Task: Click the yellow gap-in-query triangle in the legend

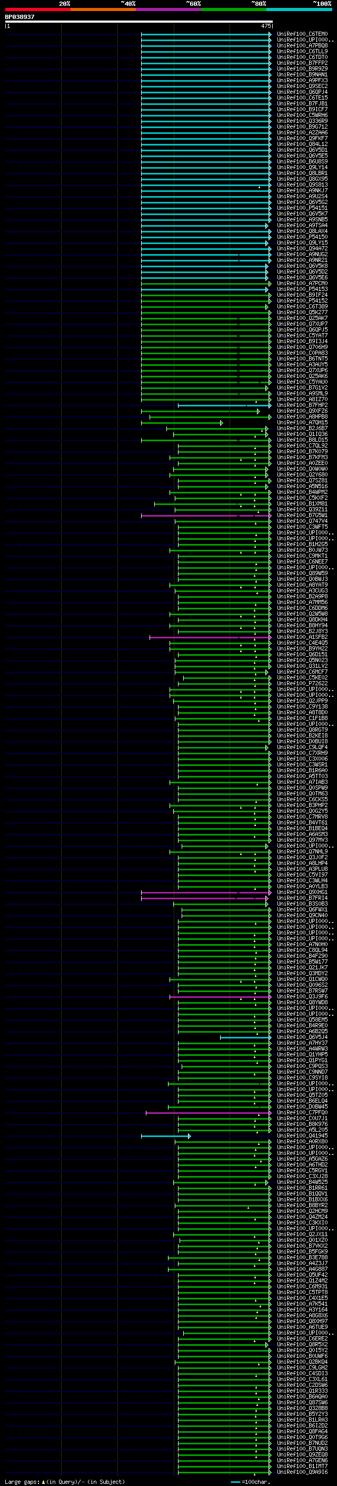Action: click(43, 1482)
